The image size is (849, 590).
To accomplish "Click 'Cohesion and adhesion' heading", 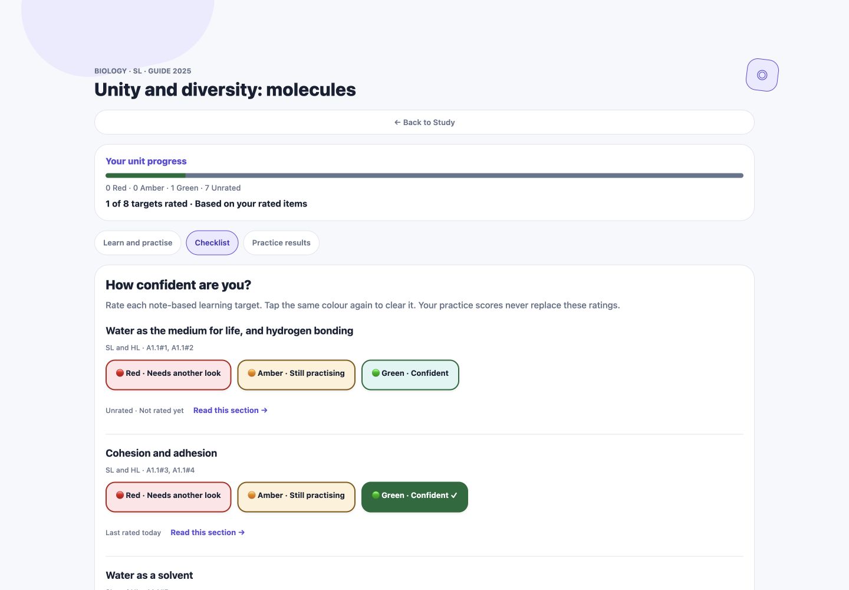I will pos(161,453).
